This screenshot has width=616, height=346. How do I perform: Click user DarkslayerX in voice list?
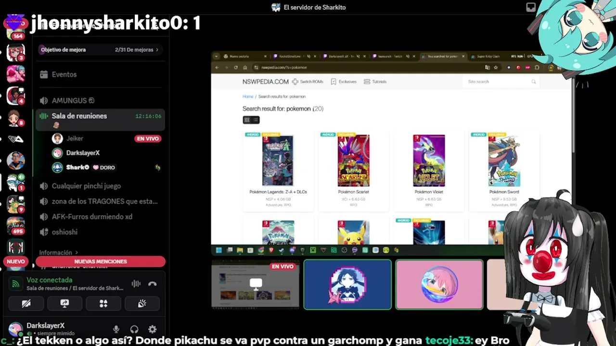[83, 153]
